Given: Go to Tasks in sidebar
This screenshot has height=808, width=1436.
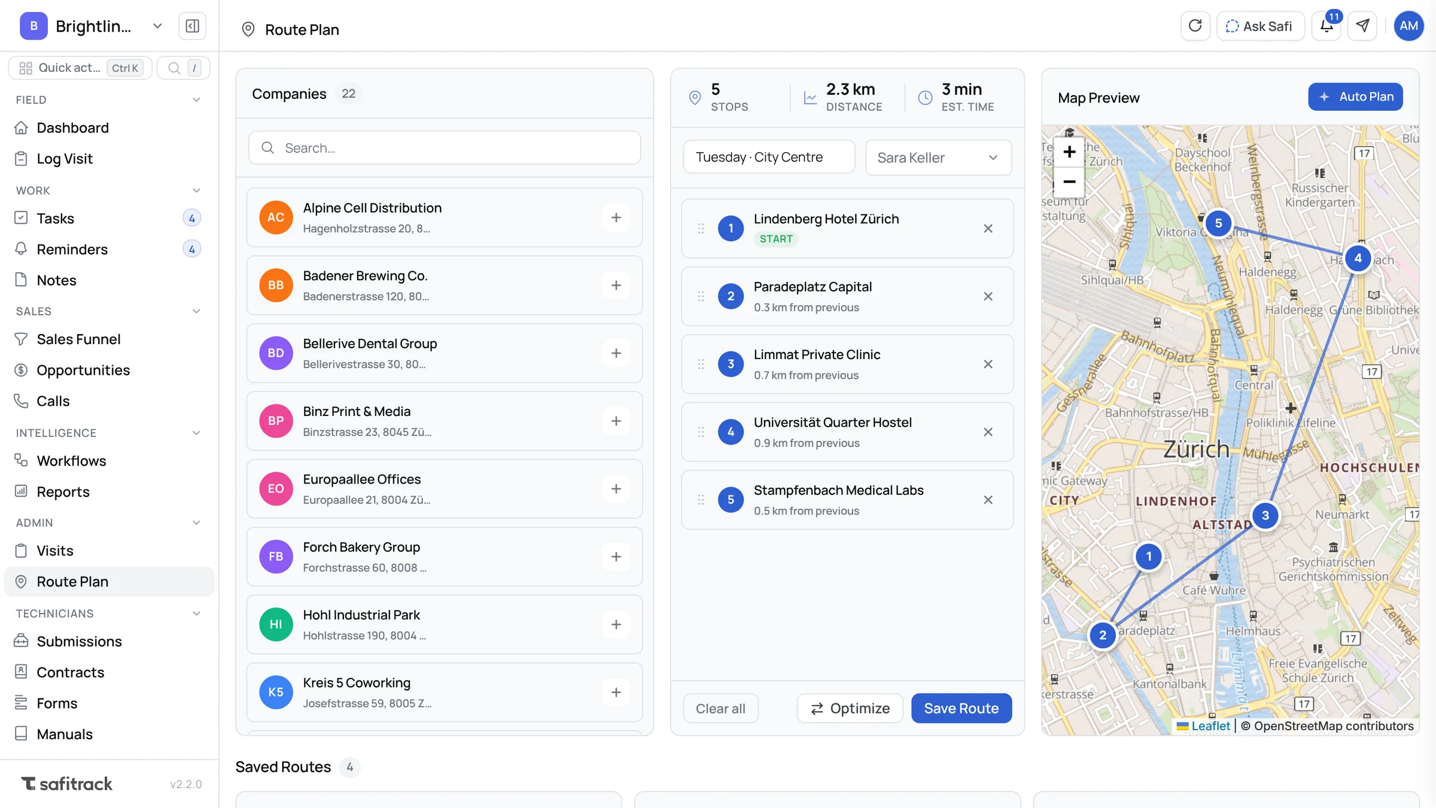Looking at the screenshot, I should click(109, 218).
